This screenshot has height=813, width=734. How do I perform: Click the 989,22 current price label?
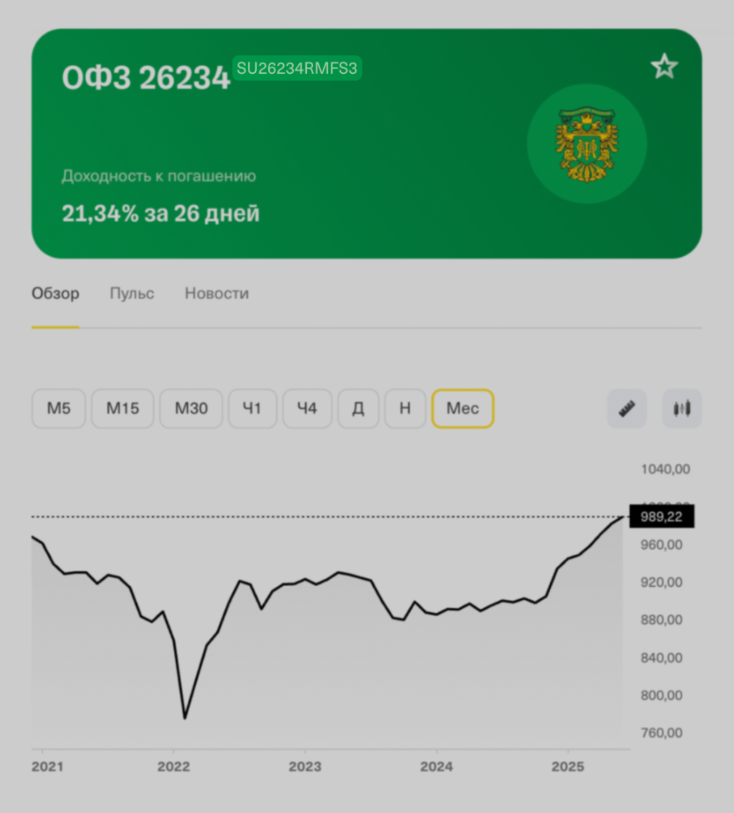tap(661, 516)
